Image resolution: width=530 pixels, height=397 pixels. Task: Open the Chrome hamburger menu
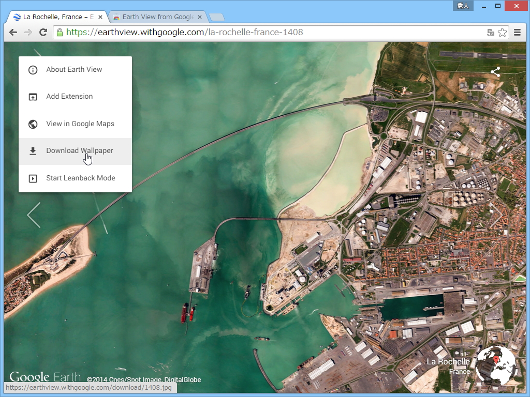point(517,32)
